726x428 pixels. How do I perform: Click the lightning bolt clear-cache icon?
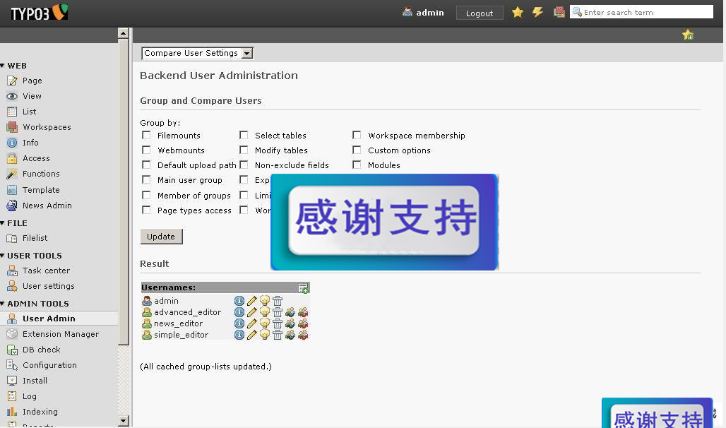(x=537, y=12)
